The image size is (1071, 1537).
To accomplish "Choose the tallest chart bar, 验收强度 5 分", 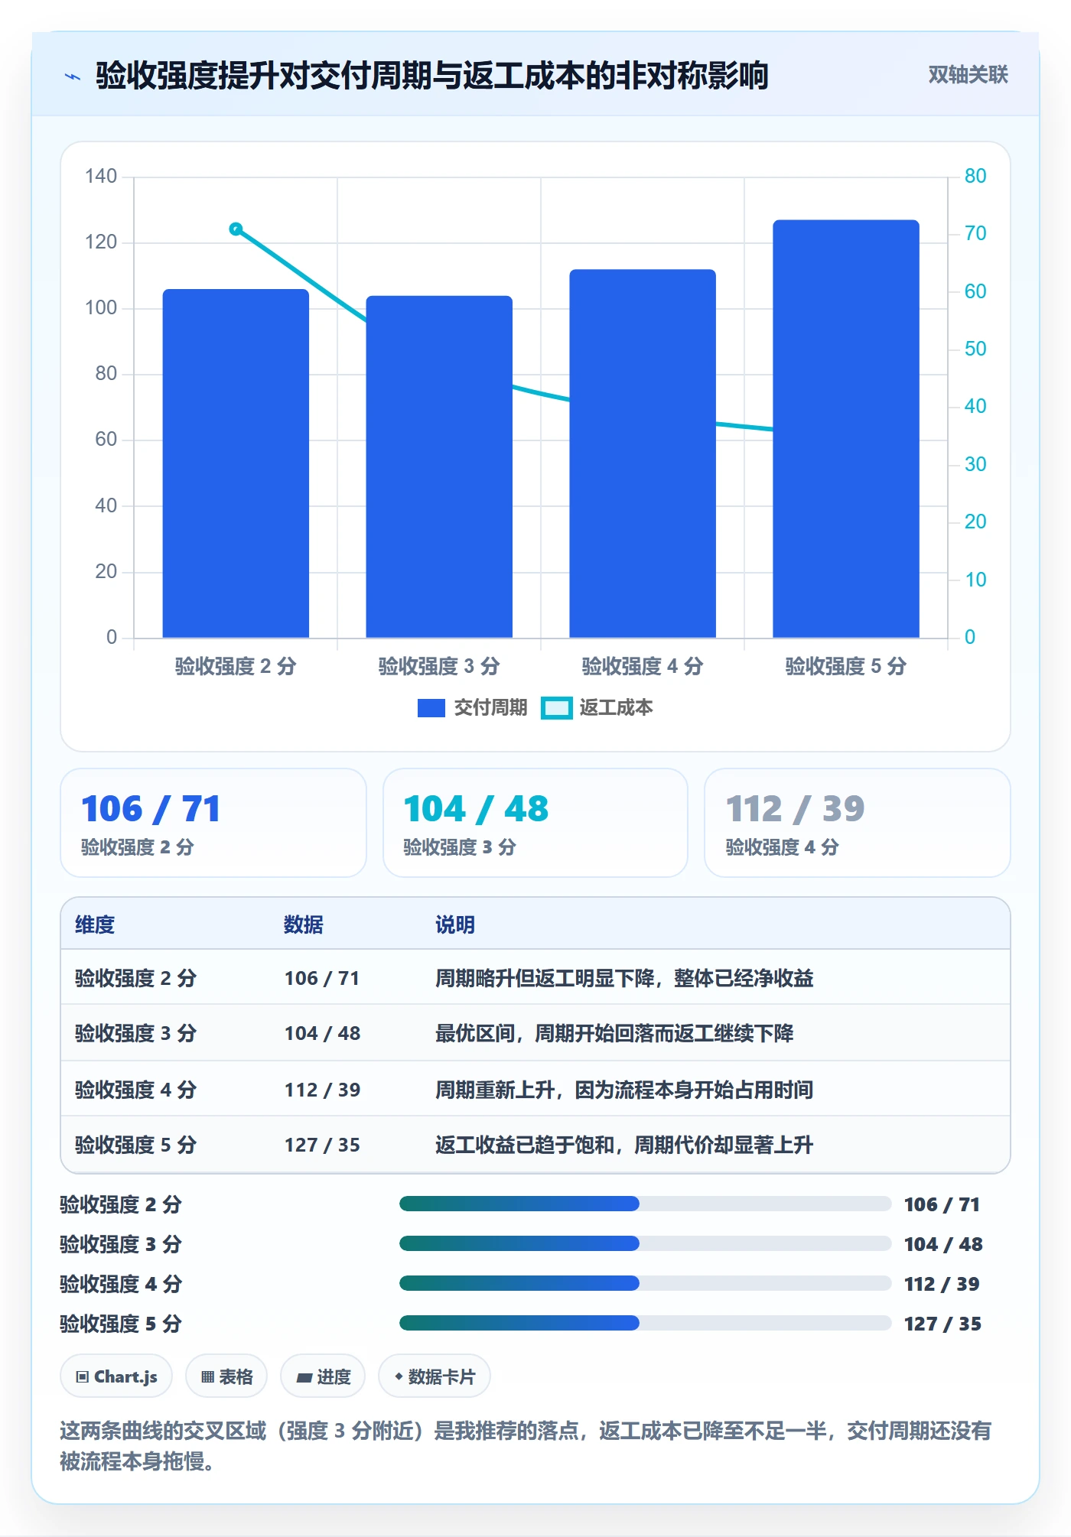I will (x=846, y=429).
